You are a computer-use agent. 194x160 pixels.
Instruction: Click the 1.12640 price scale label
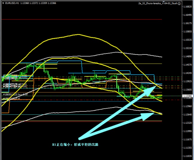[x=187, y=115]
